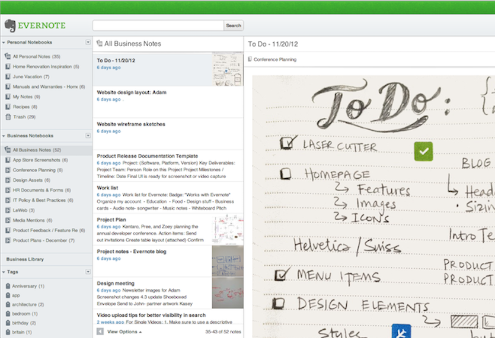
Task: Click the birthday tag icon
Action: click(x=8, y=323)
